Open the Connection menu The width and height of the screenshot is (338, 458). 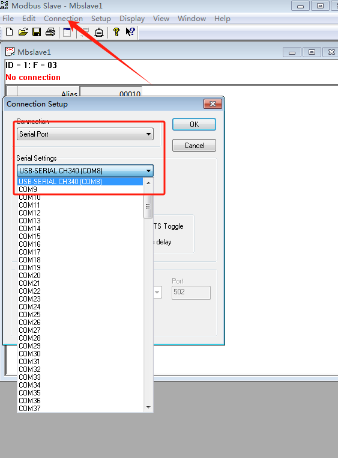tap(63, 19)
